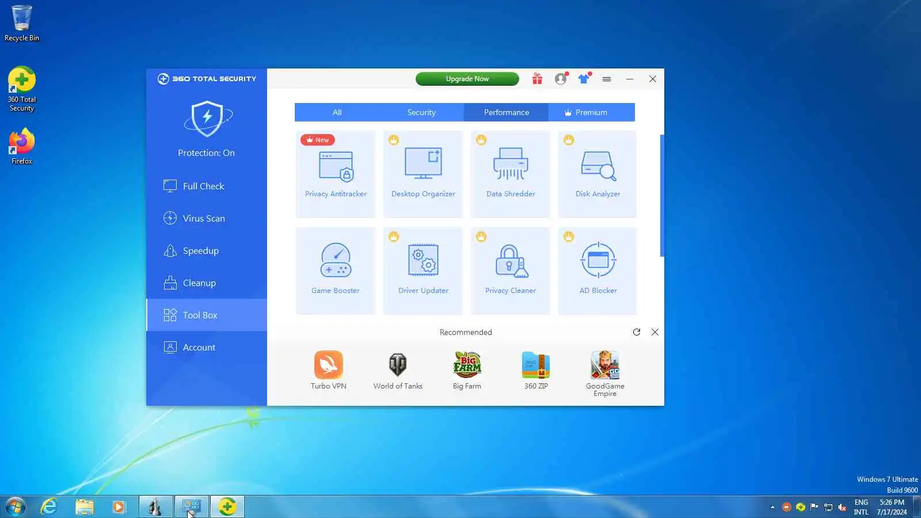This screenshot has width=921, height=518.
Task: Click the t-shirt theme icon
Action: 584,79
